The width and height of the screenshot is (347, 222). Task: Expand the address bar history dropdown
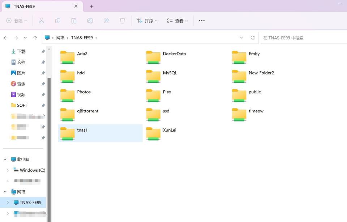point(241,38)
